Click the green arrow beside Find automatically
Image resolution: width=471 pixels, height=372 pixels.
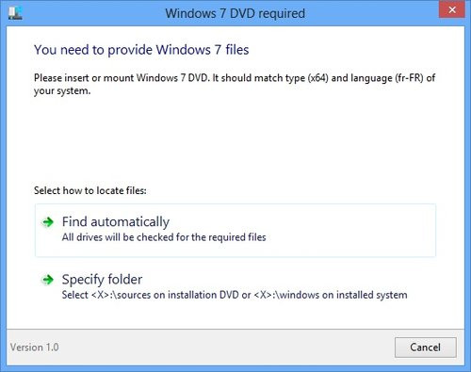pos(48,222)
